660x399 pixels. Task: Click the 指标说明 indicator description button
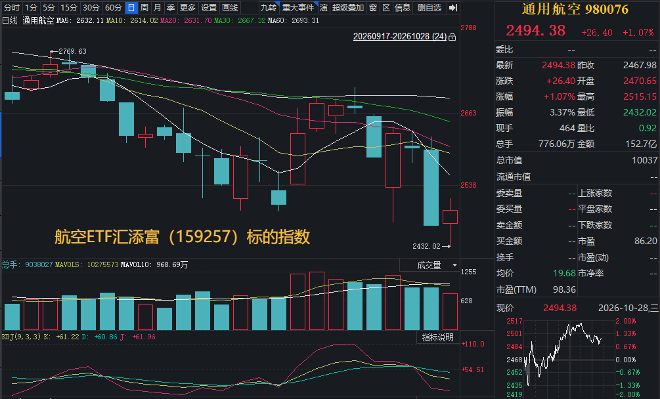(438, 337)
